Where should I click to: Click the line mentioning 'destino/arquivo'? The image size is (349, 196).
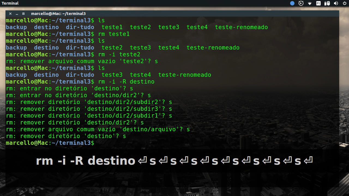(98, 129)
